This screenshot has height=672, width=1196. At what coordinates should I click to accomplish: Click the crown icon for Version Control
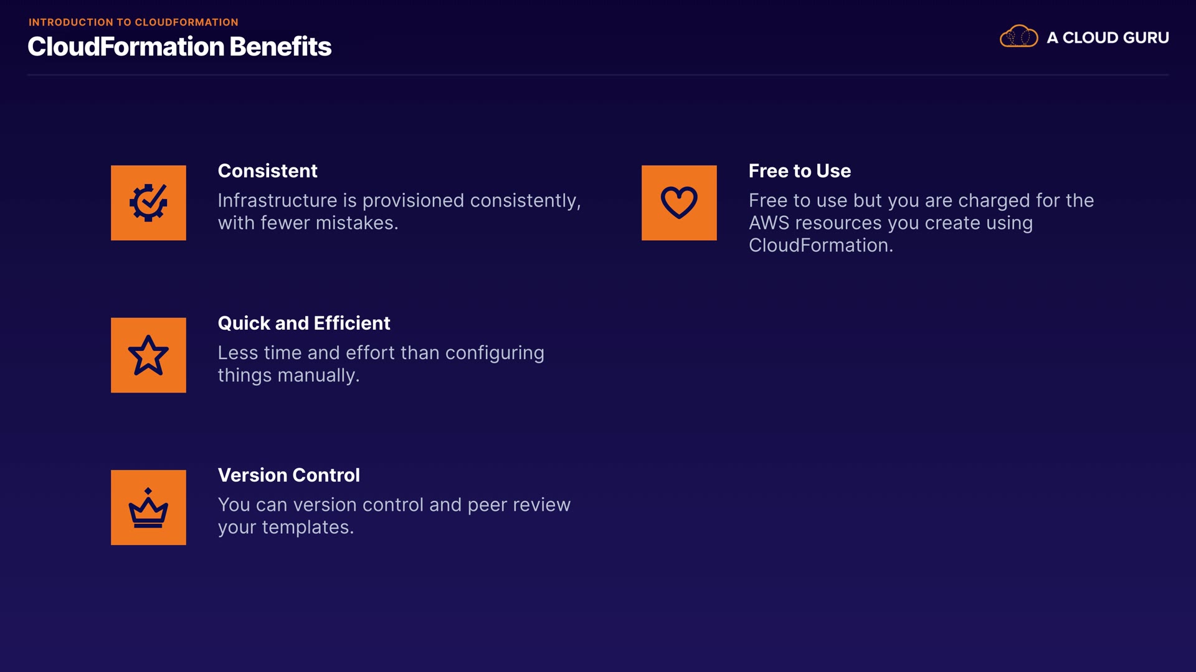[x=148, y=508]
